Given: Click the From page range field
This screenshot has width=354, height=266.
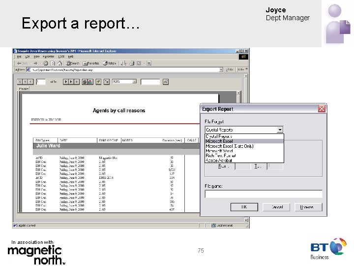Looking at the screenshot, I should pyautogui.click(x=243, y=166).
